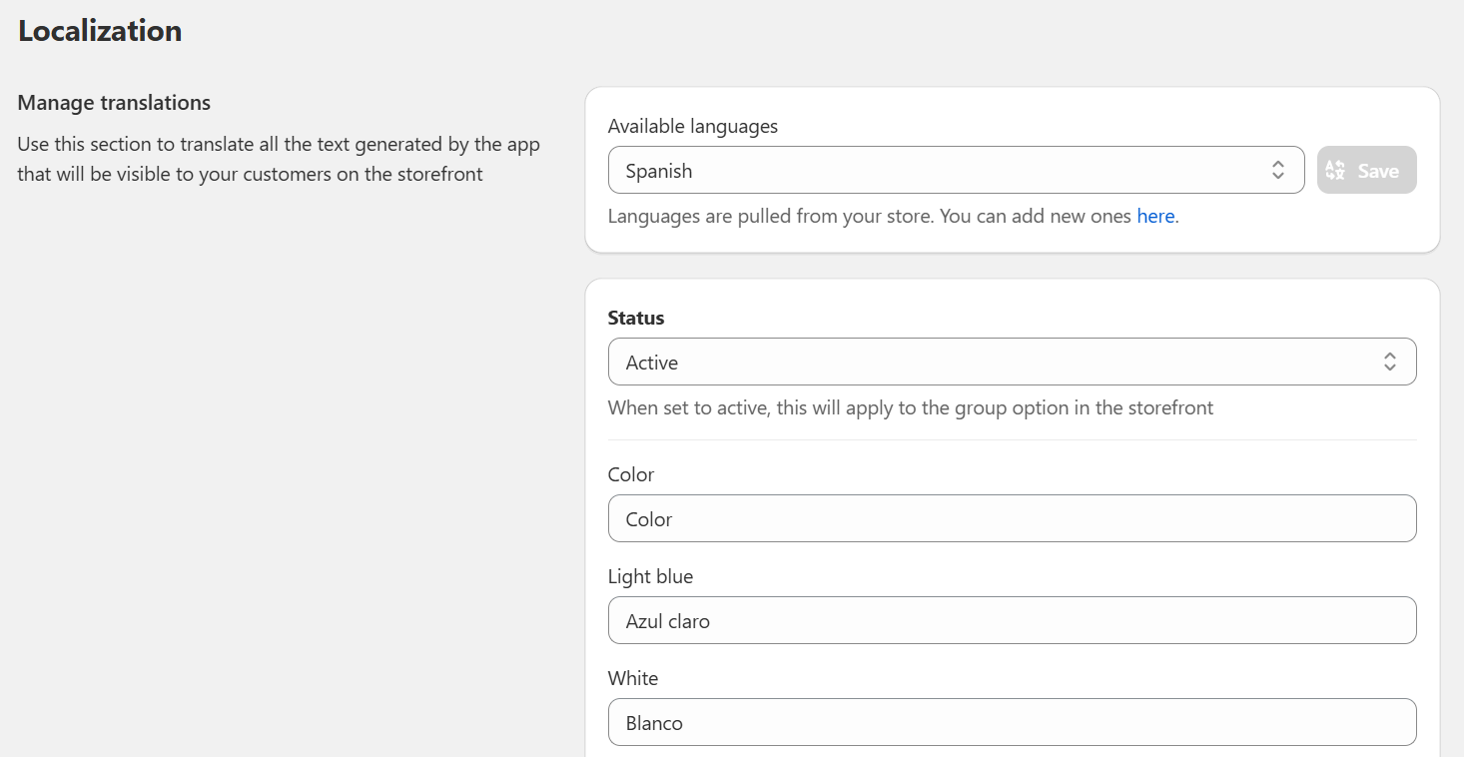
Task: Click the Status selector up-down arrows
Action: [1389, 363]
